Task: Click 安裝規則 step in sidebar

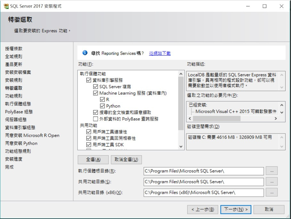Action: 14,80
